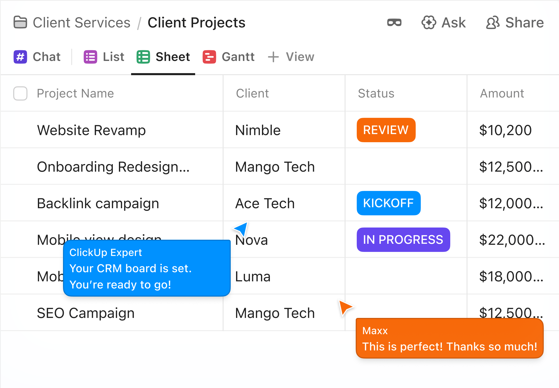Open the Chat view hashtag icon

(20, 57)
